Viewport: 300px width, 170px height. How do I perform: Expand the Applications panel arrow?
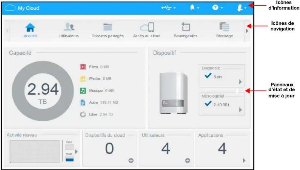click(244, 160)
